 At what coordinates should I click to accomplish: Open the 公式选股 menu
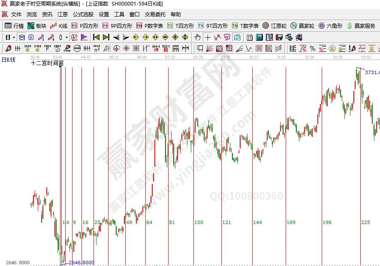pyautogui.click(x=83, y=14)
